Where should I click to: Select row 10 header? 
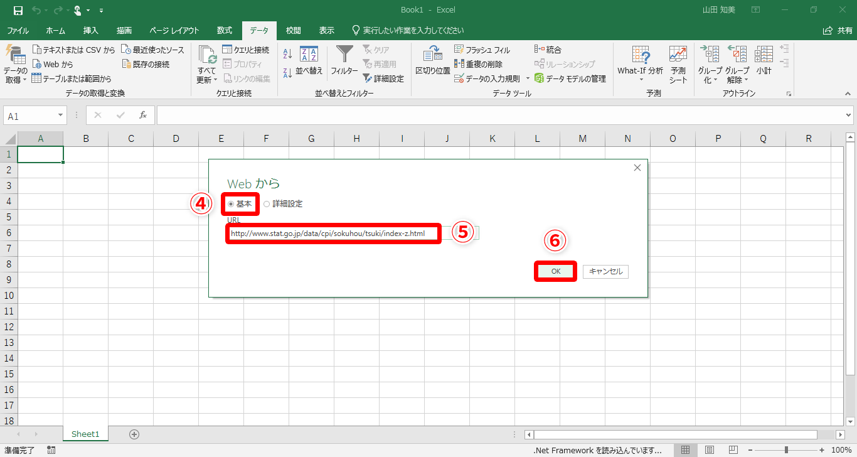pos(9,296)
